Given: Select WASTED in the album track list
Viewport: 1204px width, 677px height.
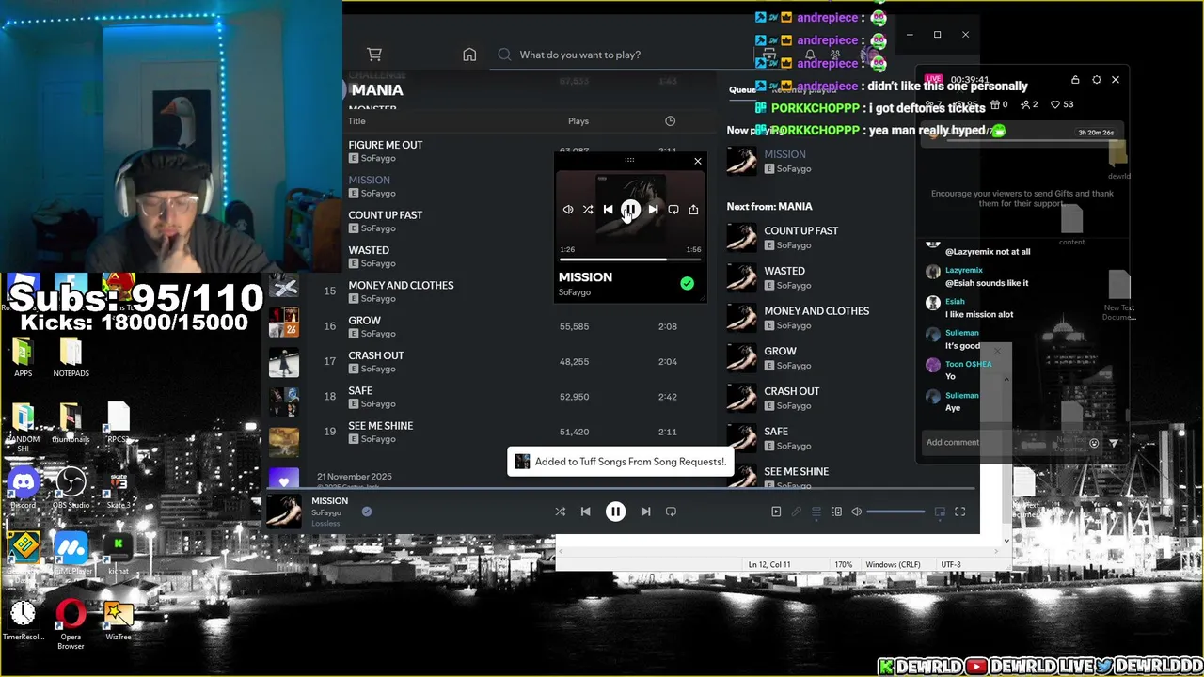Looking at the screenshot, I should point(369,250).
